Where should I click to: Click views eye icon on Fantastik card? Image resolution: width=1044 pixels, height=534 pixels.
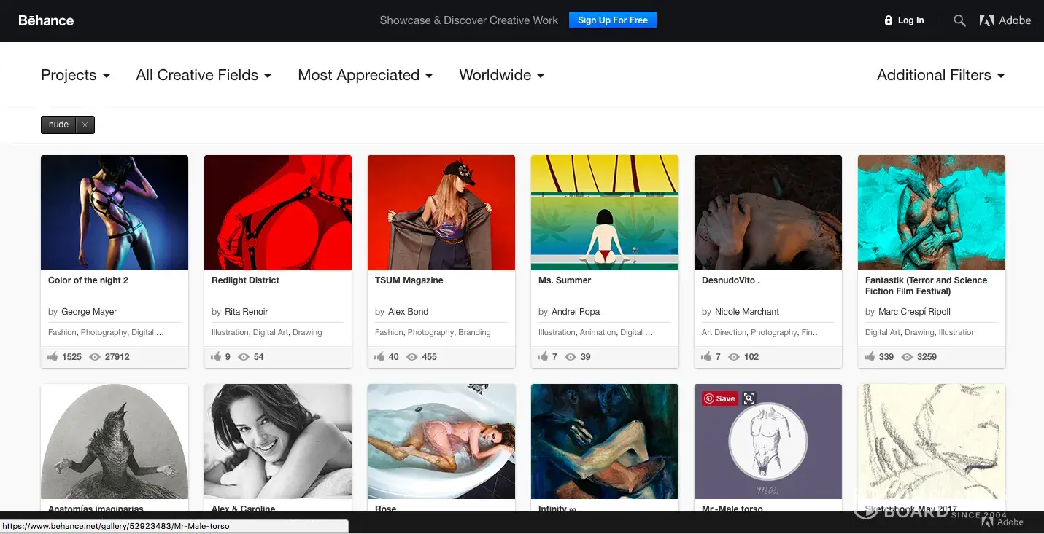click(907, 357)
